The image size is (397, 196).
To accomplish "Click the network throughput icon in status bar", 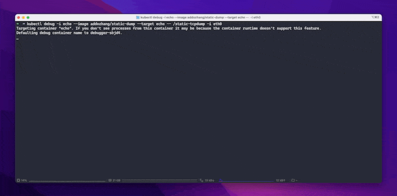I will (x=201, y=180).
